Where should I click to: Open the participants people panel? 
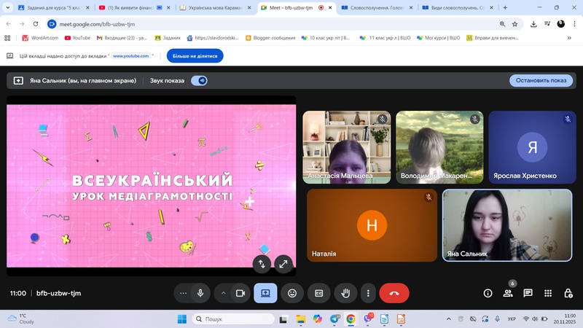(x=508, y=293)
